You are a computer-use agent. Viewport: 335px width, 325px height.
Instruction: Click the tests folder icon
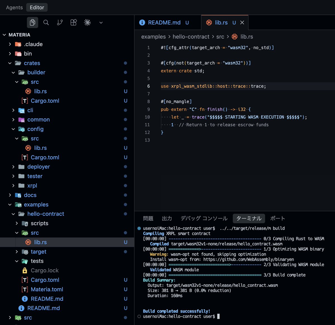(x=25, y=261)
